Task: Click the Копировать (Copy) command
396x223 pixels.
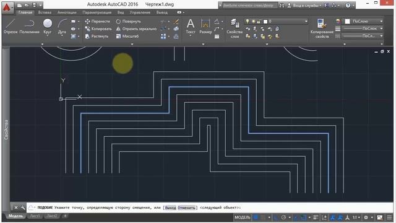Action: pos(98,29)
